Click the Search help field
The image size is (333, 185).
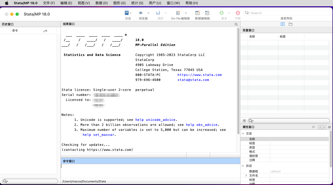click(286, 13)
